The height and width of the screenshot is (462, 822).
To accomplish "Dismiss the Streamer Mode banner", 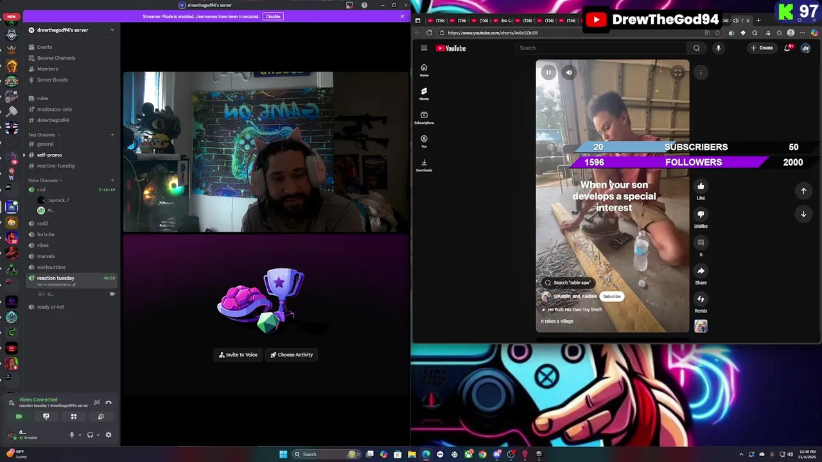I will tap(403, 16).
